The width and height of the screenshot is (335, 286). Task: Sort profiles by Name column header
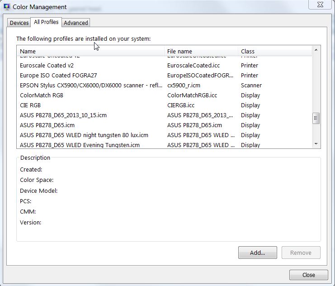(90, 51)
